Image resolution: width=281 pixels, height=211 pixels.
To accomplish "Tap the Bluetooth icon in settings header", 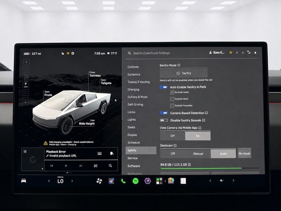I will click(237, 53).
